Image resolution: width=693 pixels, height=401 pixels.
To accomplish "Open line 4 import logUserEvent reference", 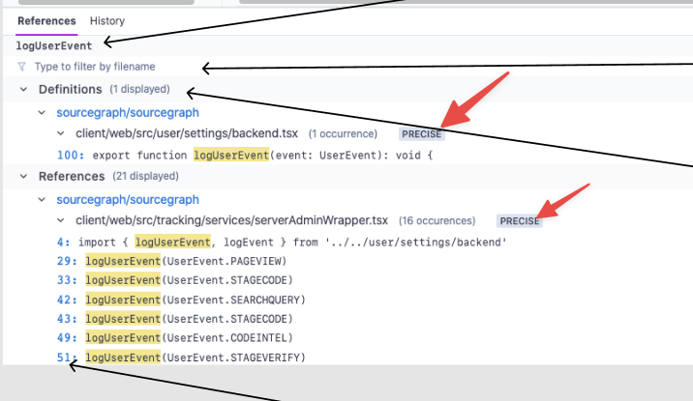I will click(282, 243).
